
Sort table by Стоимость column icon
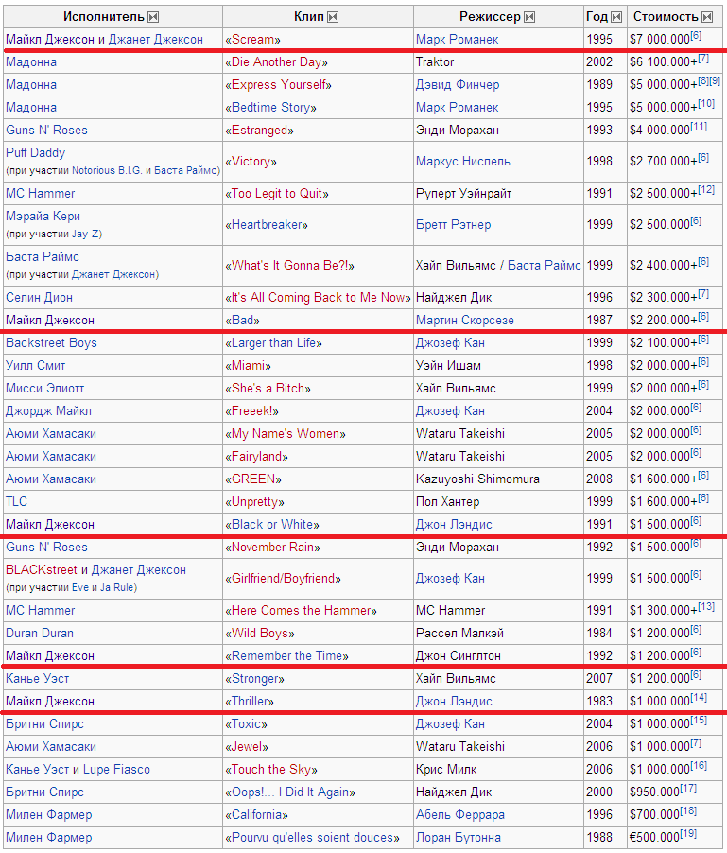click(x=707, y=17)
